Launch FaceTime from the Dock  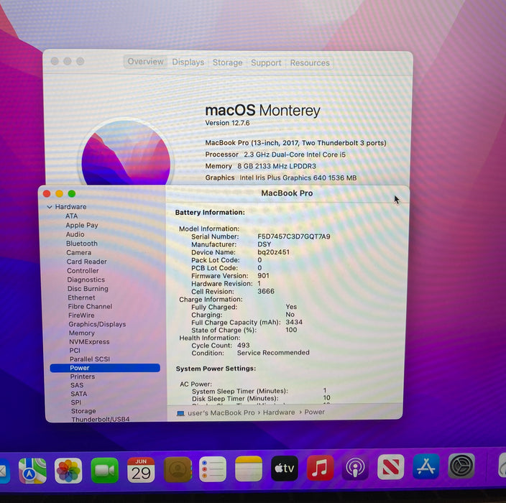[104, 471]
